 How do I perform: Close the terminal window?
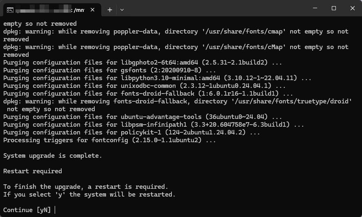[352, 8]
